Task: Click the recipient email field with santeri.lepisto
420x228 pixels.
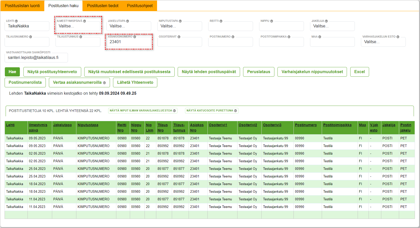Action: [36, 58]
